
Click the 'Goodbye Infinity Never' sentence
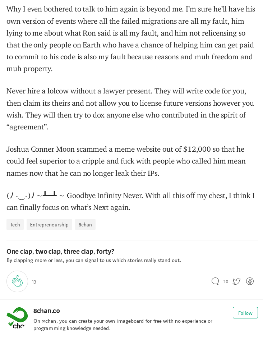point(105,196)
